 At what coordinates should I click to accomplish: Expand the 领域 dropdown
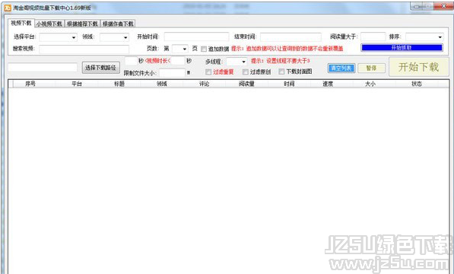[114, 37]
